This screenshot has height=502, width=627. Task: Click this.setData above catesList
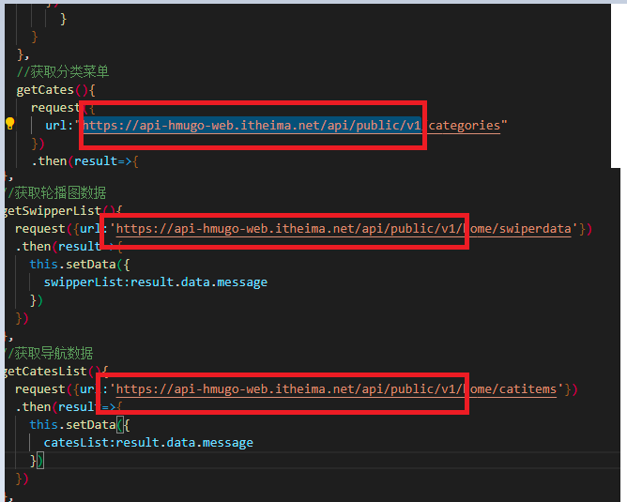tap(73, 424)
